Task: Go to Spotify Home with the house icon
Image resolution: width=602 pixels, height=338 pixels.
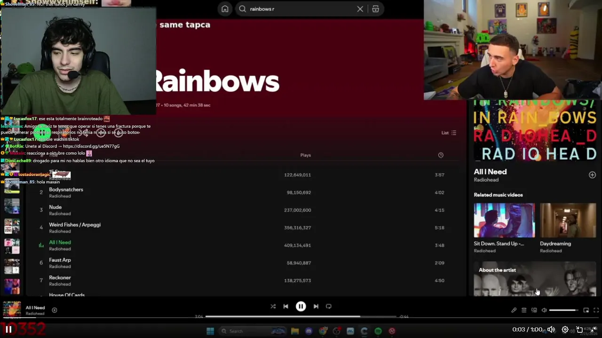Action: 225,9
